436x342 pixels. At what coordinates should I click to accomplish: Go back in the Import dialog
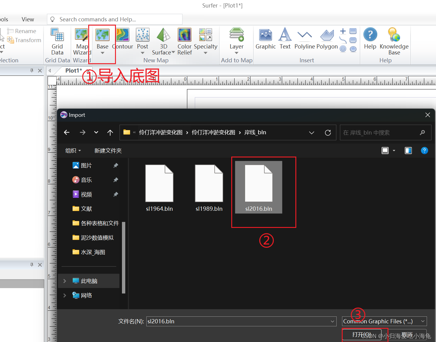click(x=67, y=132)
